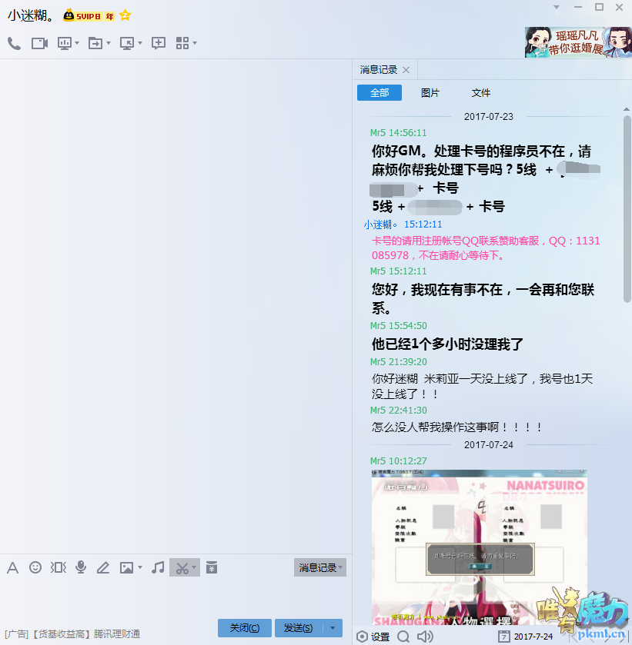Viewport: 632px width, 645px height.
Task: Click the 关闭(C) close button
Action: click(x=244, y=628)
